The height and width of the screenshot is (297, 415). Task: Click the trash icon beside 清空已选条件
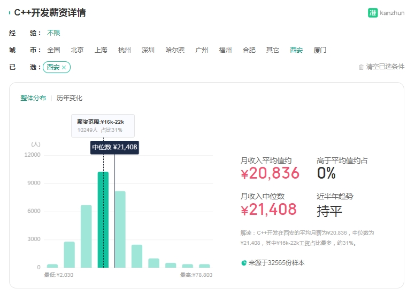click(x=361, y=67)
